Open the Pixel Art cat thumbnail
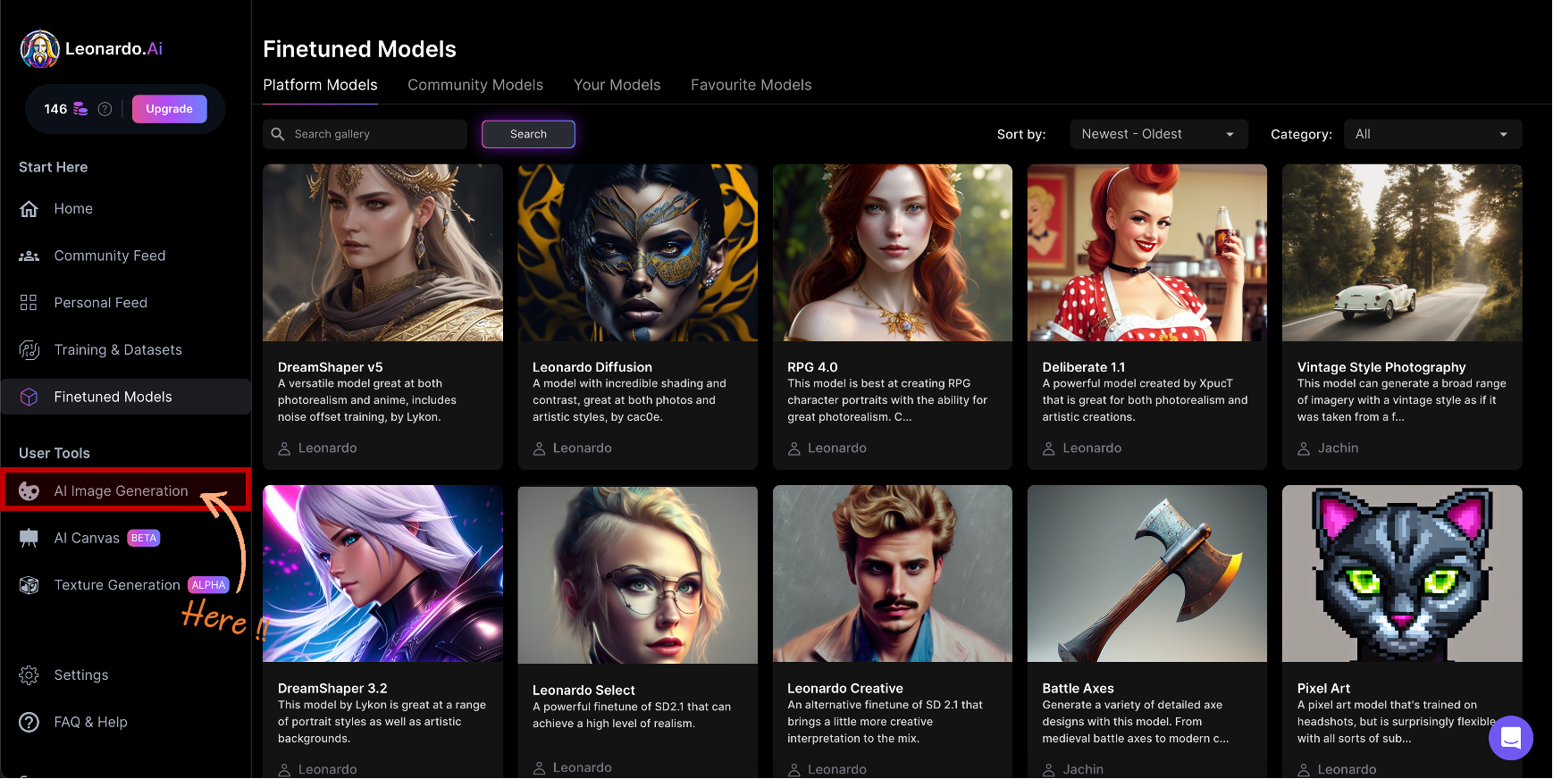The width and height of the screenshot is (1553, 779). [1402, 574]
